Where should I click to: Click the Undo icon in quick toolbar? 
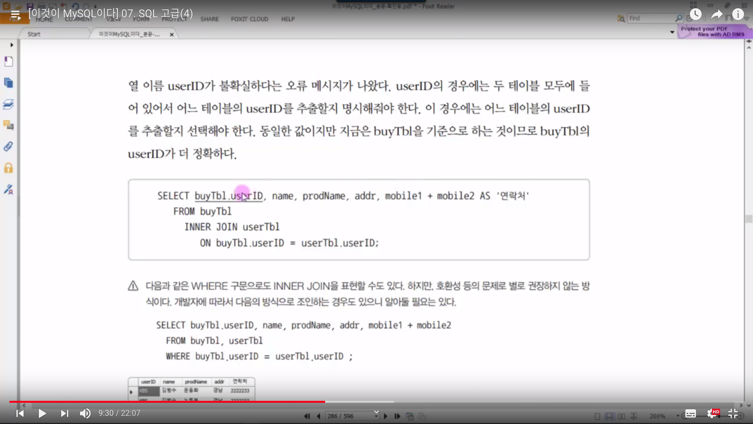tap(75, 6)
